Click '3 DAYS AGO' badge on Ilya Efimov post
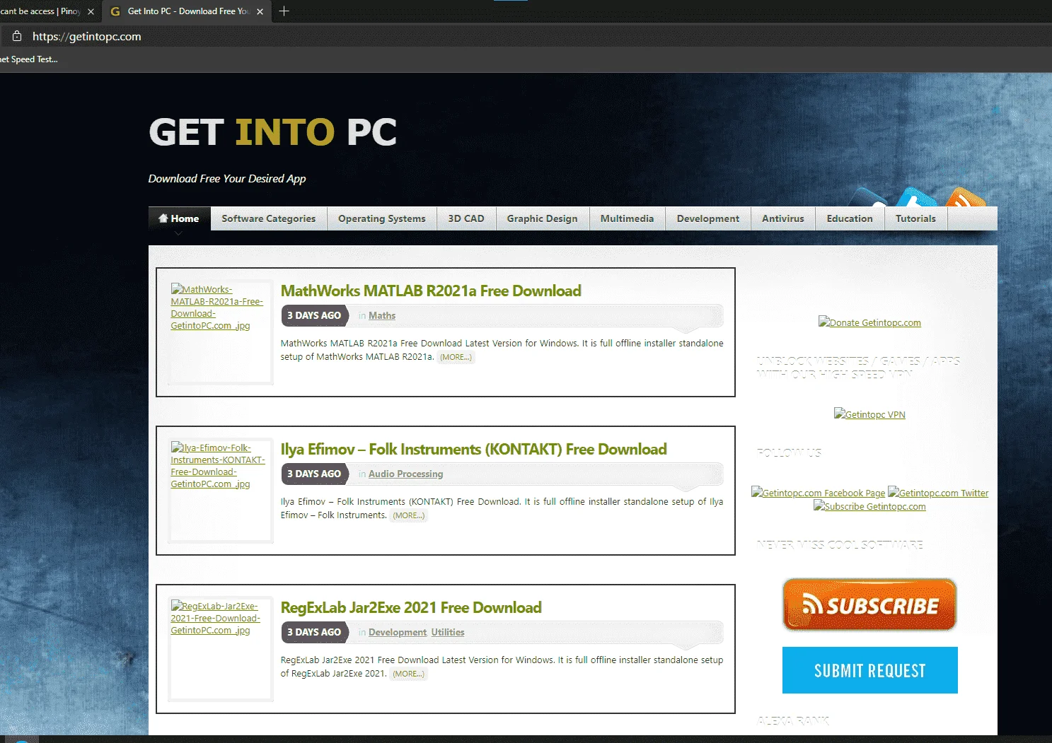Viewport: 1052px width, 743px height. point(315,474)
